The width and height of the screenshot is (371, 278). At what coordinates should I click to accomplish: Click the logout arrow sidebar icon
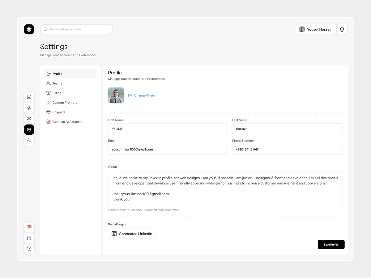coord(29,249)
